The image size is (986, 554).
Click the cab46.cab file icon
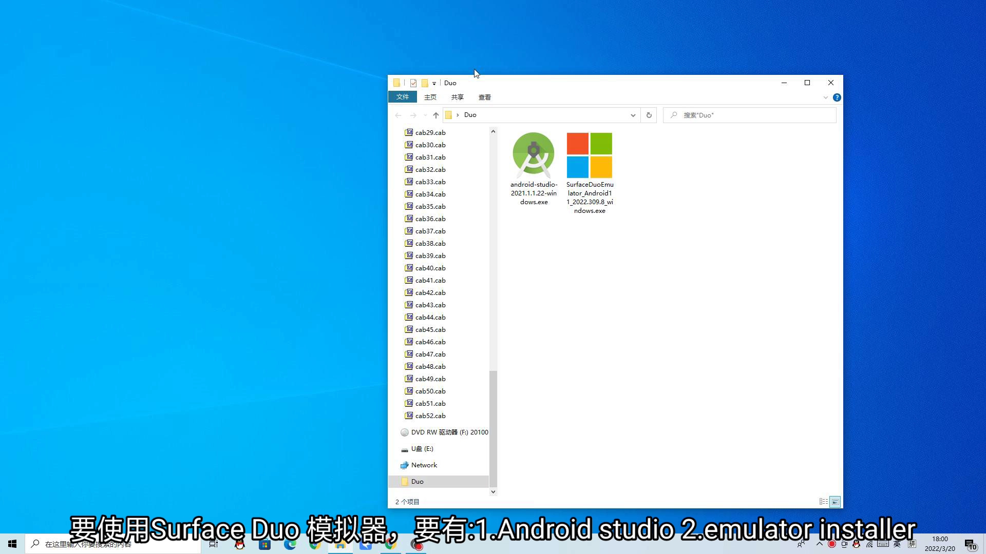click(x=409, y=342)
